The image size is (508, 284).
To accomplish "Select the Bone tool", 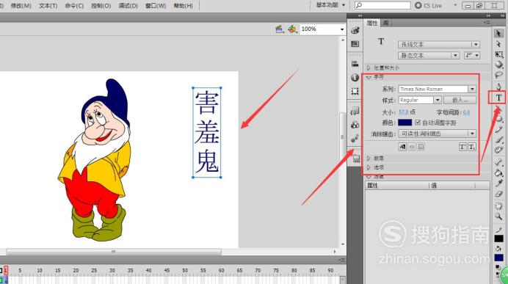I will click(x=499, y=163).
